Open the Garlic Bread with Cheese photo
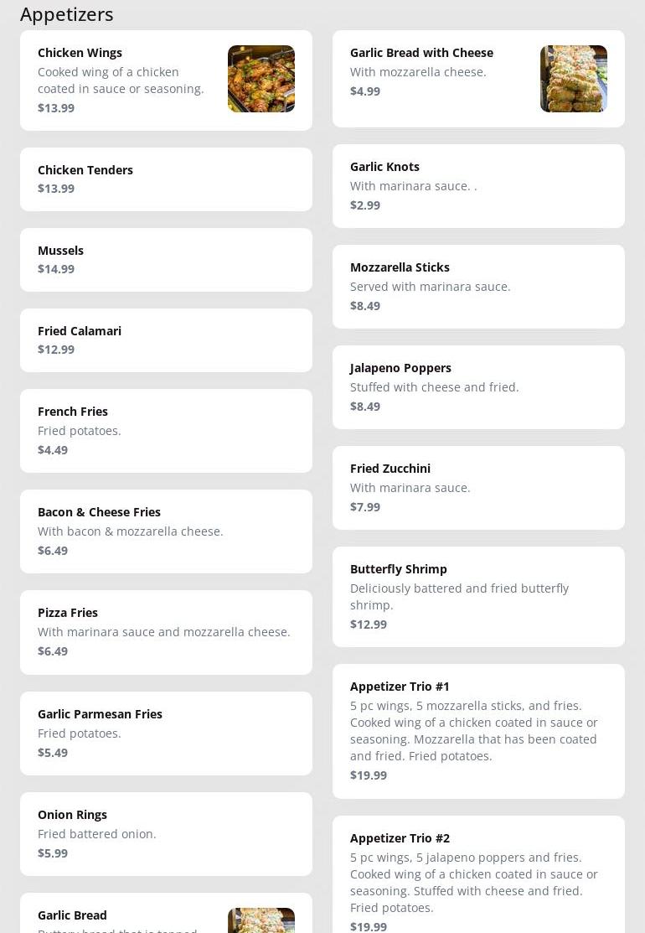Viewport: 645px width, 933px height. pos(573,79)
